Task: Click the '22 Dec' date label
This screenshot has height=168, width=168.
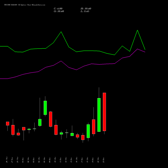Action: (x=98, y=160)
